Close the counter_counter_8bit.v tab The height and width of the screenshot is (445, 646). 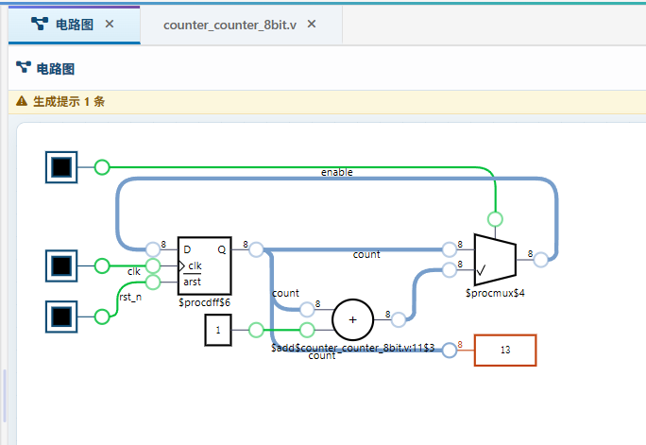pyautogui.click(x=312, y=25)
